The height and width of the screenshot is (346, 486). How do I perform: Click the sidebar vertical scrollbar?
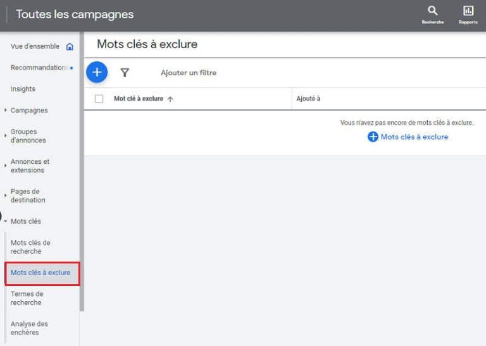coord(82,190)
